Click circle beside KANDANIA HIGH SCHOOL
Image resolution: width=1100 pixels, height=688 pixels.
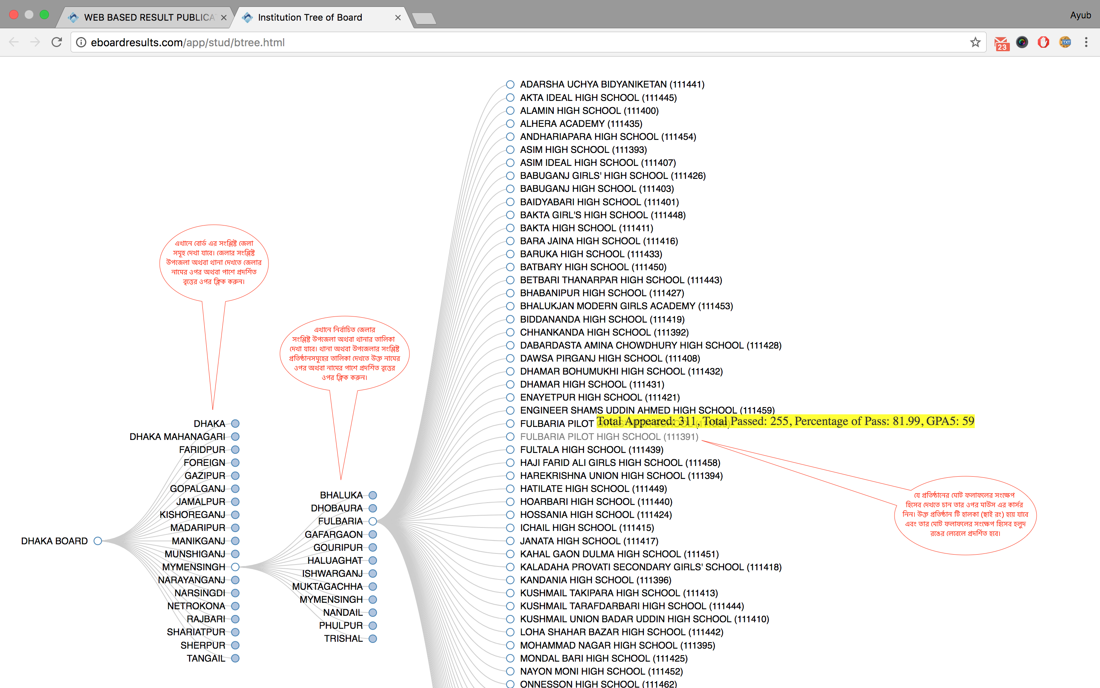pyautogui.click(x=510, y=580)
